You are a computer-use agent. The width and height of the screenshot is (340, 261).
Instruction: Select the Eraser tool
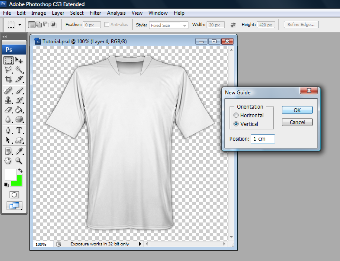pyautogui.click(x=8, y=110)
